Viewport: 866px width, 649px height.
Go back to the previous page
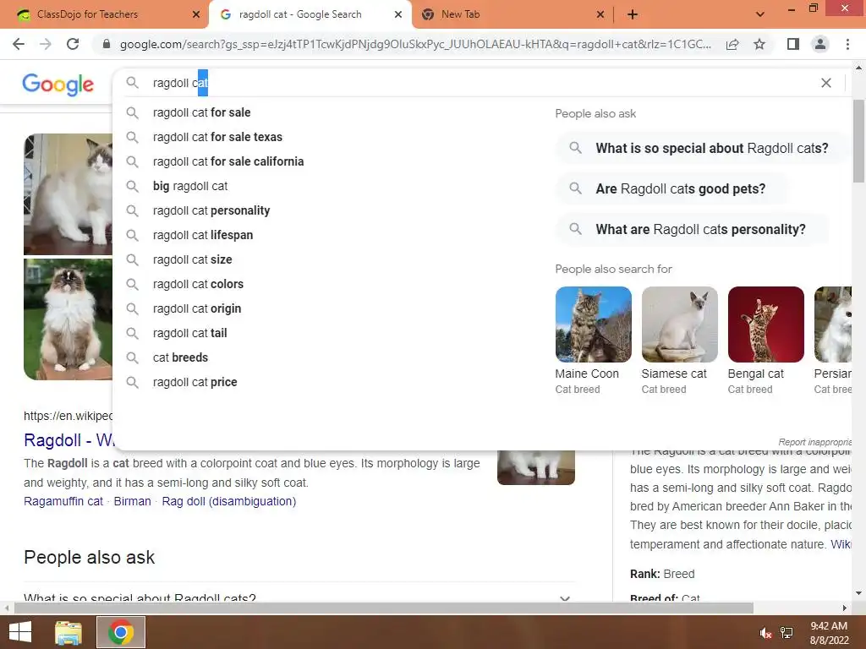[19, 44]
